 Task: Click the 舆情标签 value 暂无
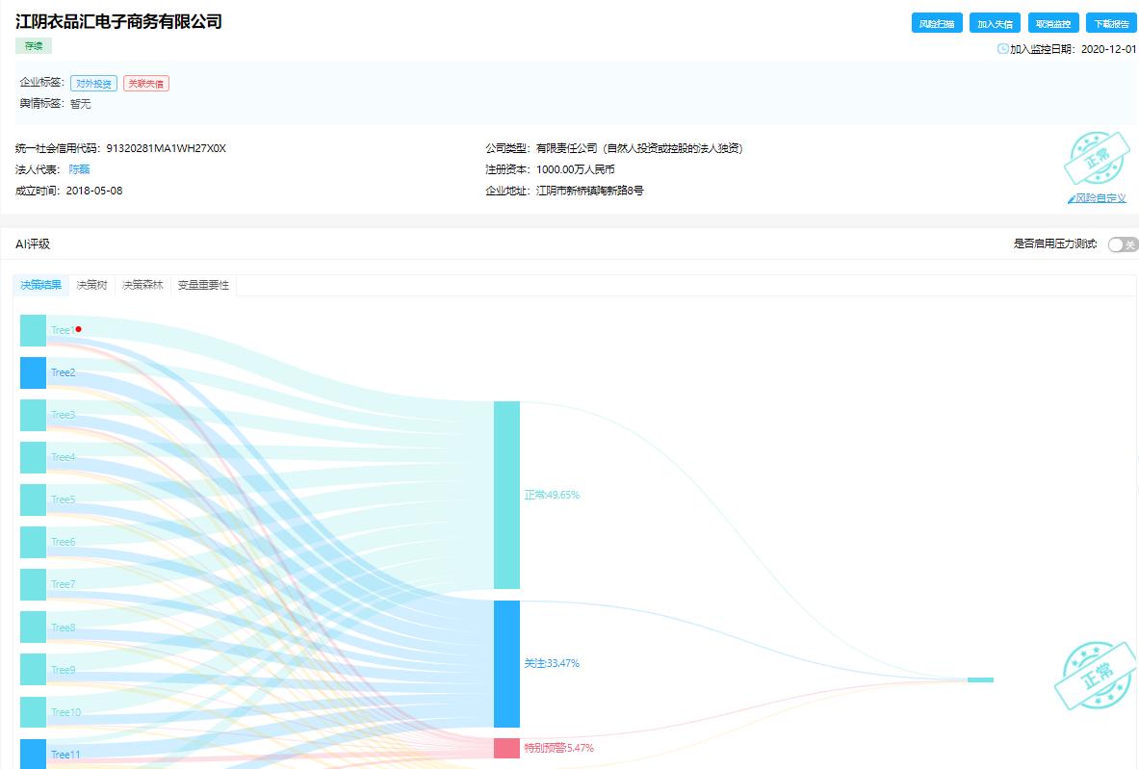click(81, 104)
